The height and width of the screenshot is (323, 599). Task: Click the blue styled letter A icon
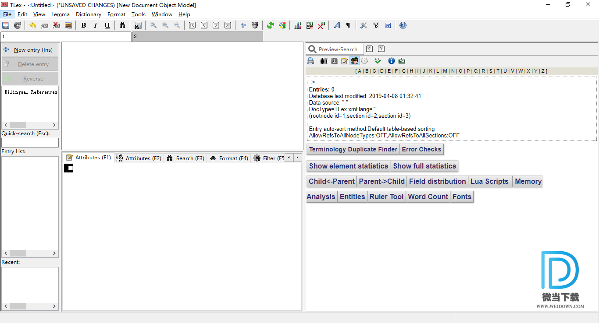[x=337, y=25]
